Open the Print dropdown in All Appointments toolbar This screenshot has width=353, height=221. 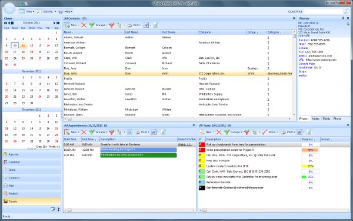click(148, 133)
